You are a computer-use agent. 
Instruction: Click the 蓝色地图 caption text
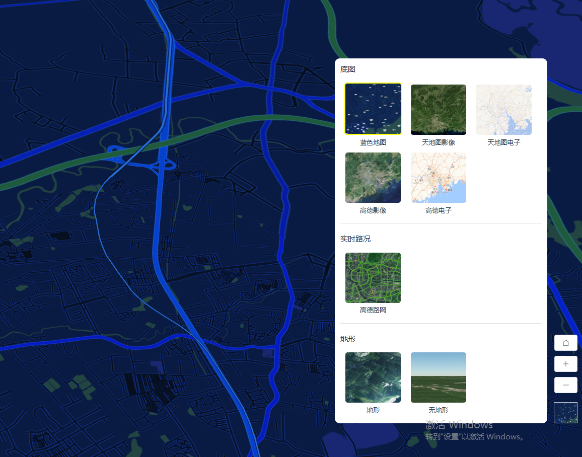[373, 142]
